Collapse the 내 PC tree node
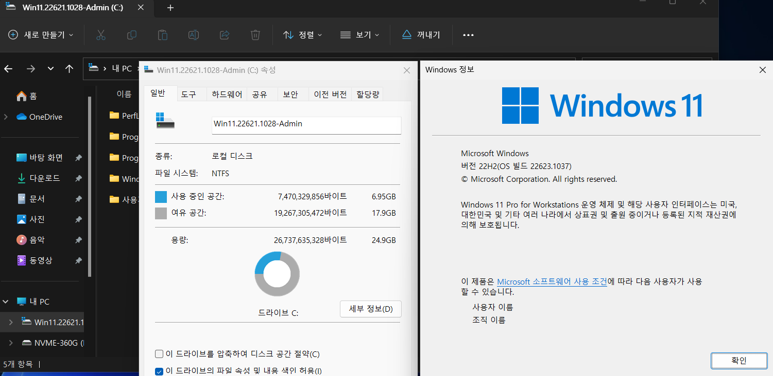The image size is (773, 376). (6, 302)
